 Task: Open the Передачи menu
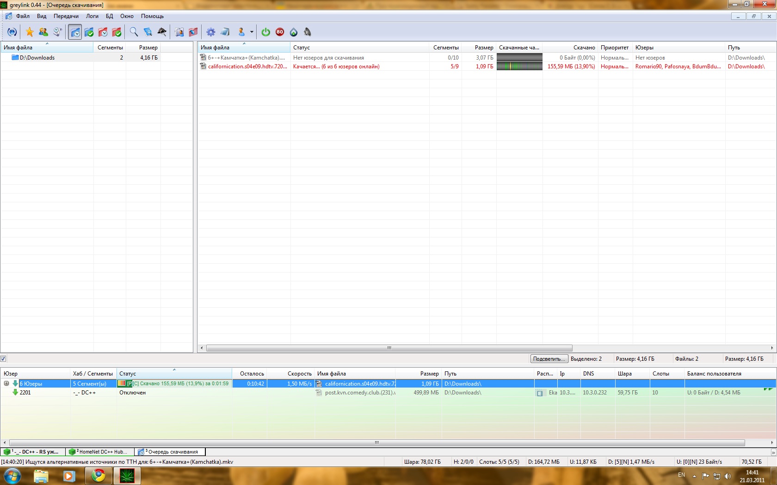(66, 16)
